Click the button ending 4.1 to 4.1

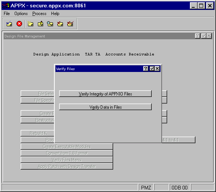coord(179,140)
